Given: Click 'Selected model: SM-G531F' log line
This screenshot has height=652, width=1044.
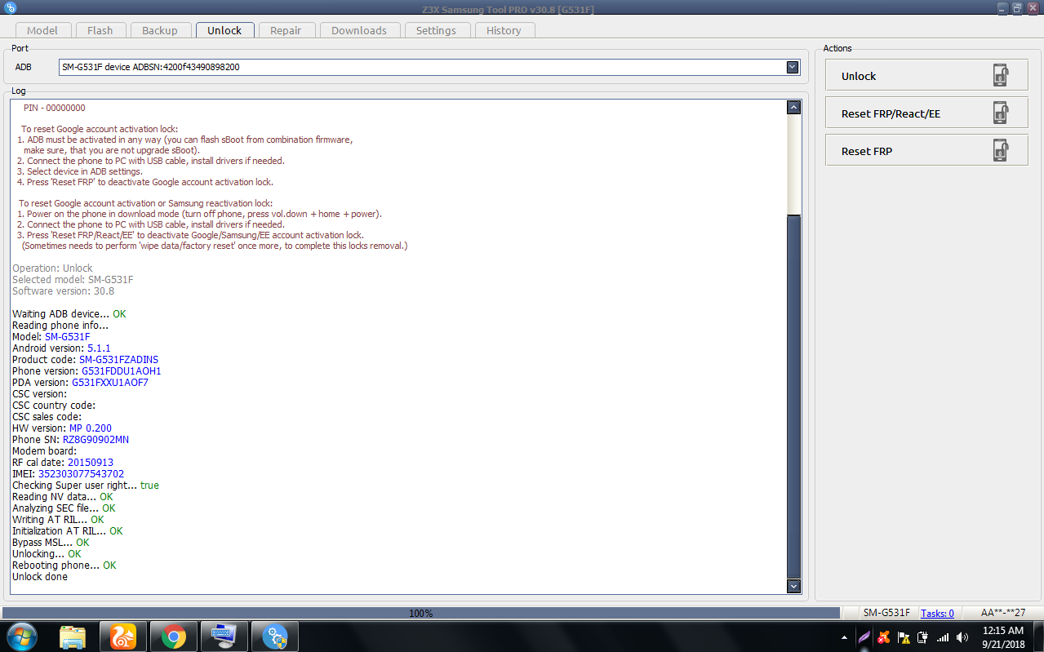Looking at the screenshot, I should pyautogui.click(x=73, y=280).
